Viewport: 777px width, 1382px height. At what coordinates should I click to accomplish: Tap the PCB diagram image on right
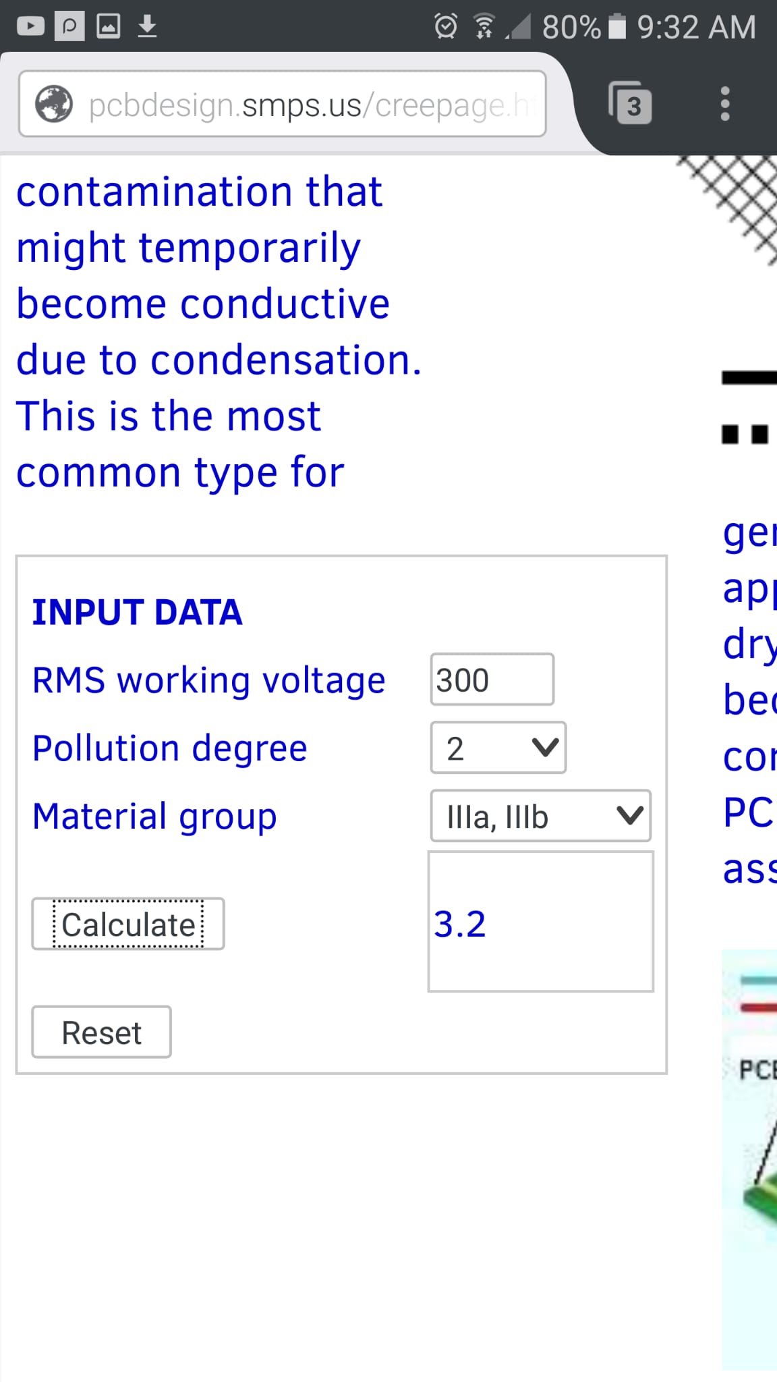coord(749,1159)
